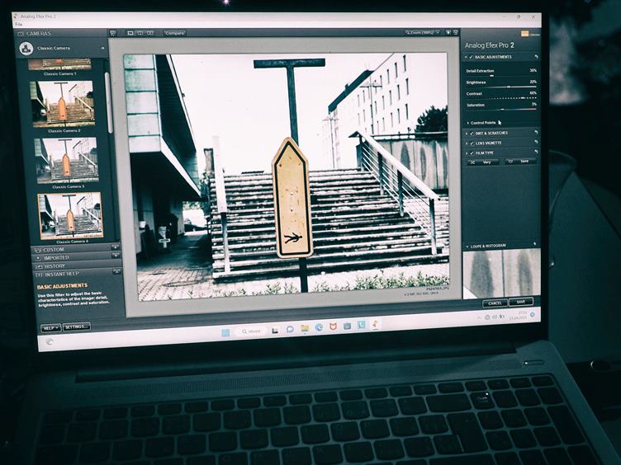Uncheck the Lens Vignette checkbox
621x465 pixels.
click(472, 143)
